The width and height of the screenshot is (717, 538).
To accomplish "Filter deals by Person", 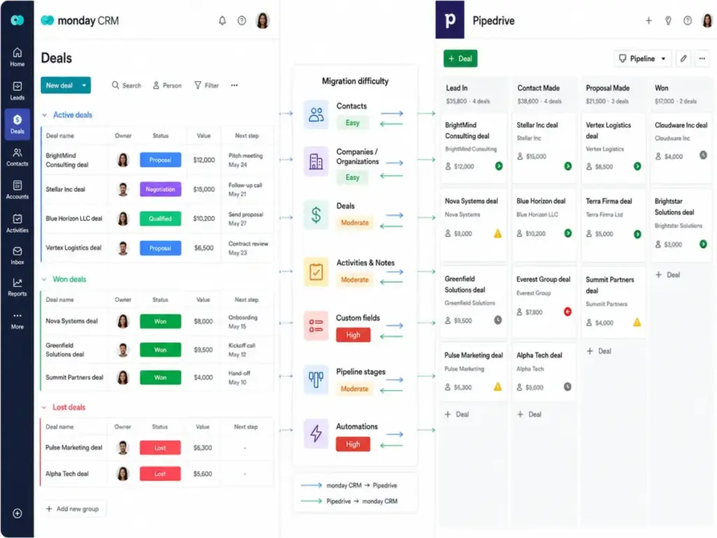I will tap(167, 85).
